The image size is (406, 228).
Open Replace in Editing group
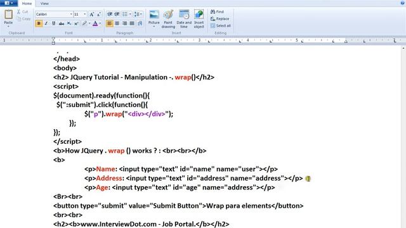(219, 18)
